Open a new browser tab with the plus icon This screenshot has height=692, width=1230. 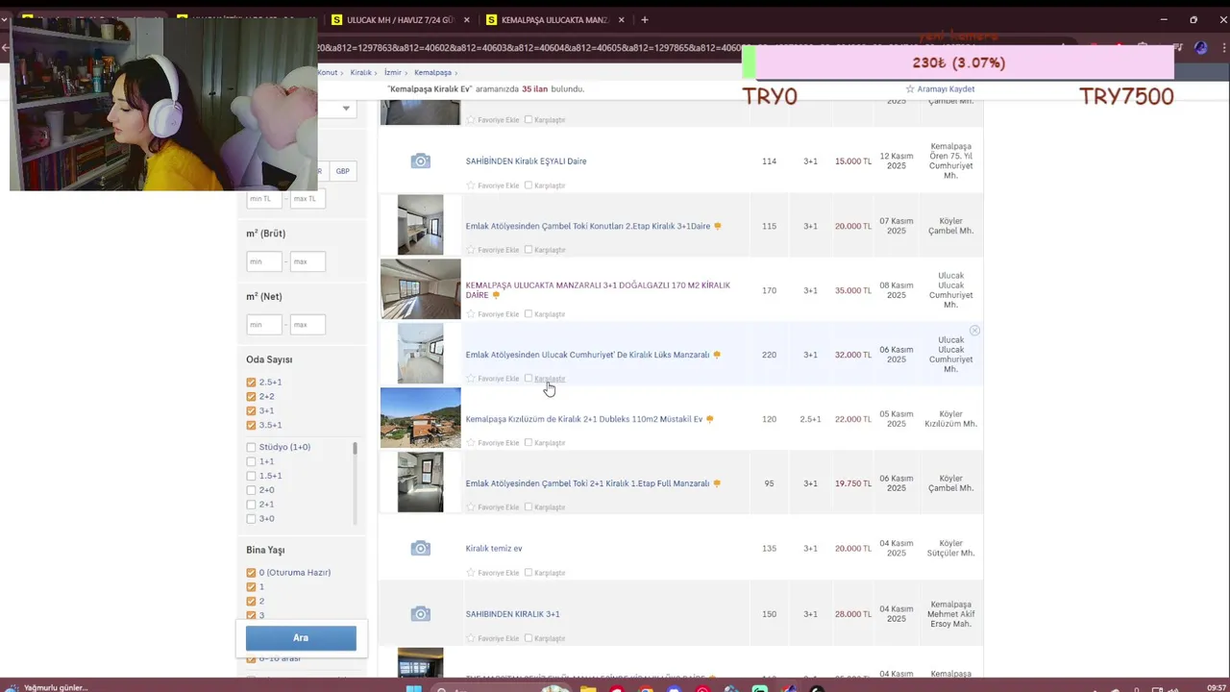click(645, 19)
